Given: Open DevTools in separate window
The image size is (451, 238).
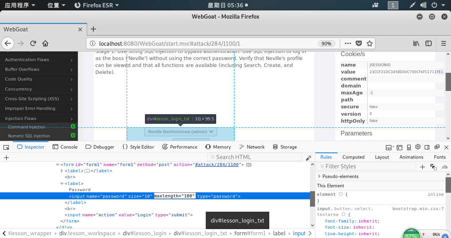Looking at the screenshot, I should pos(437,147).
